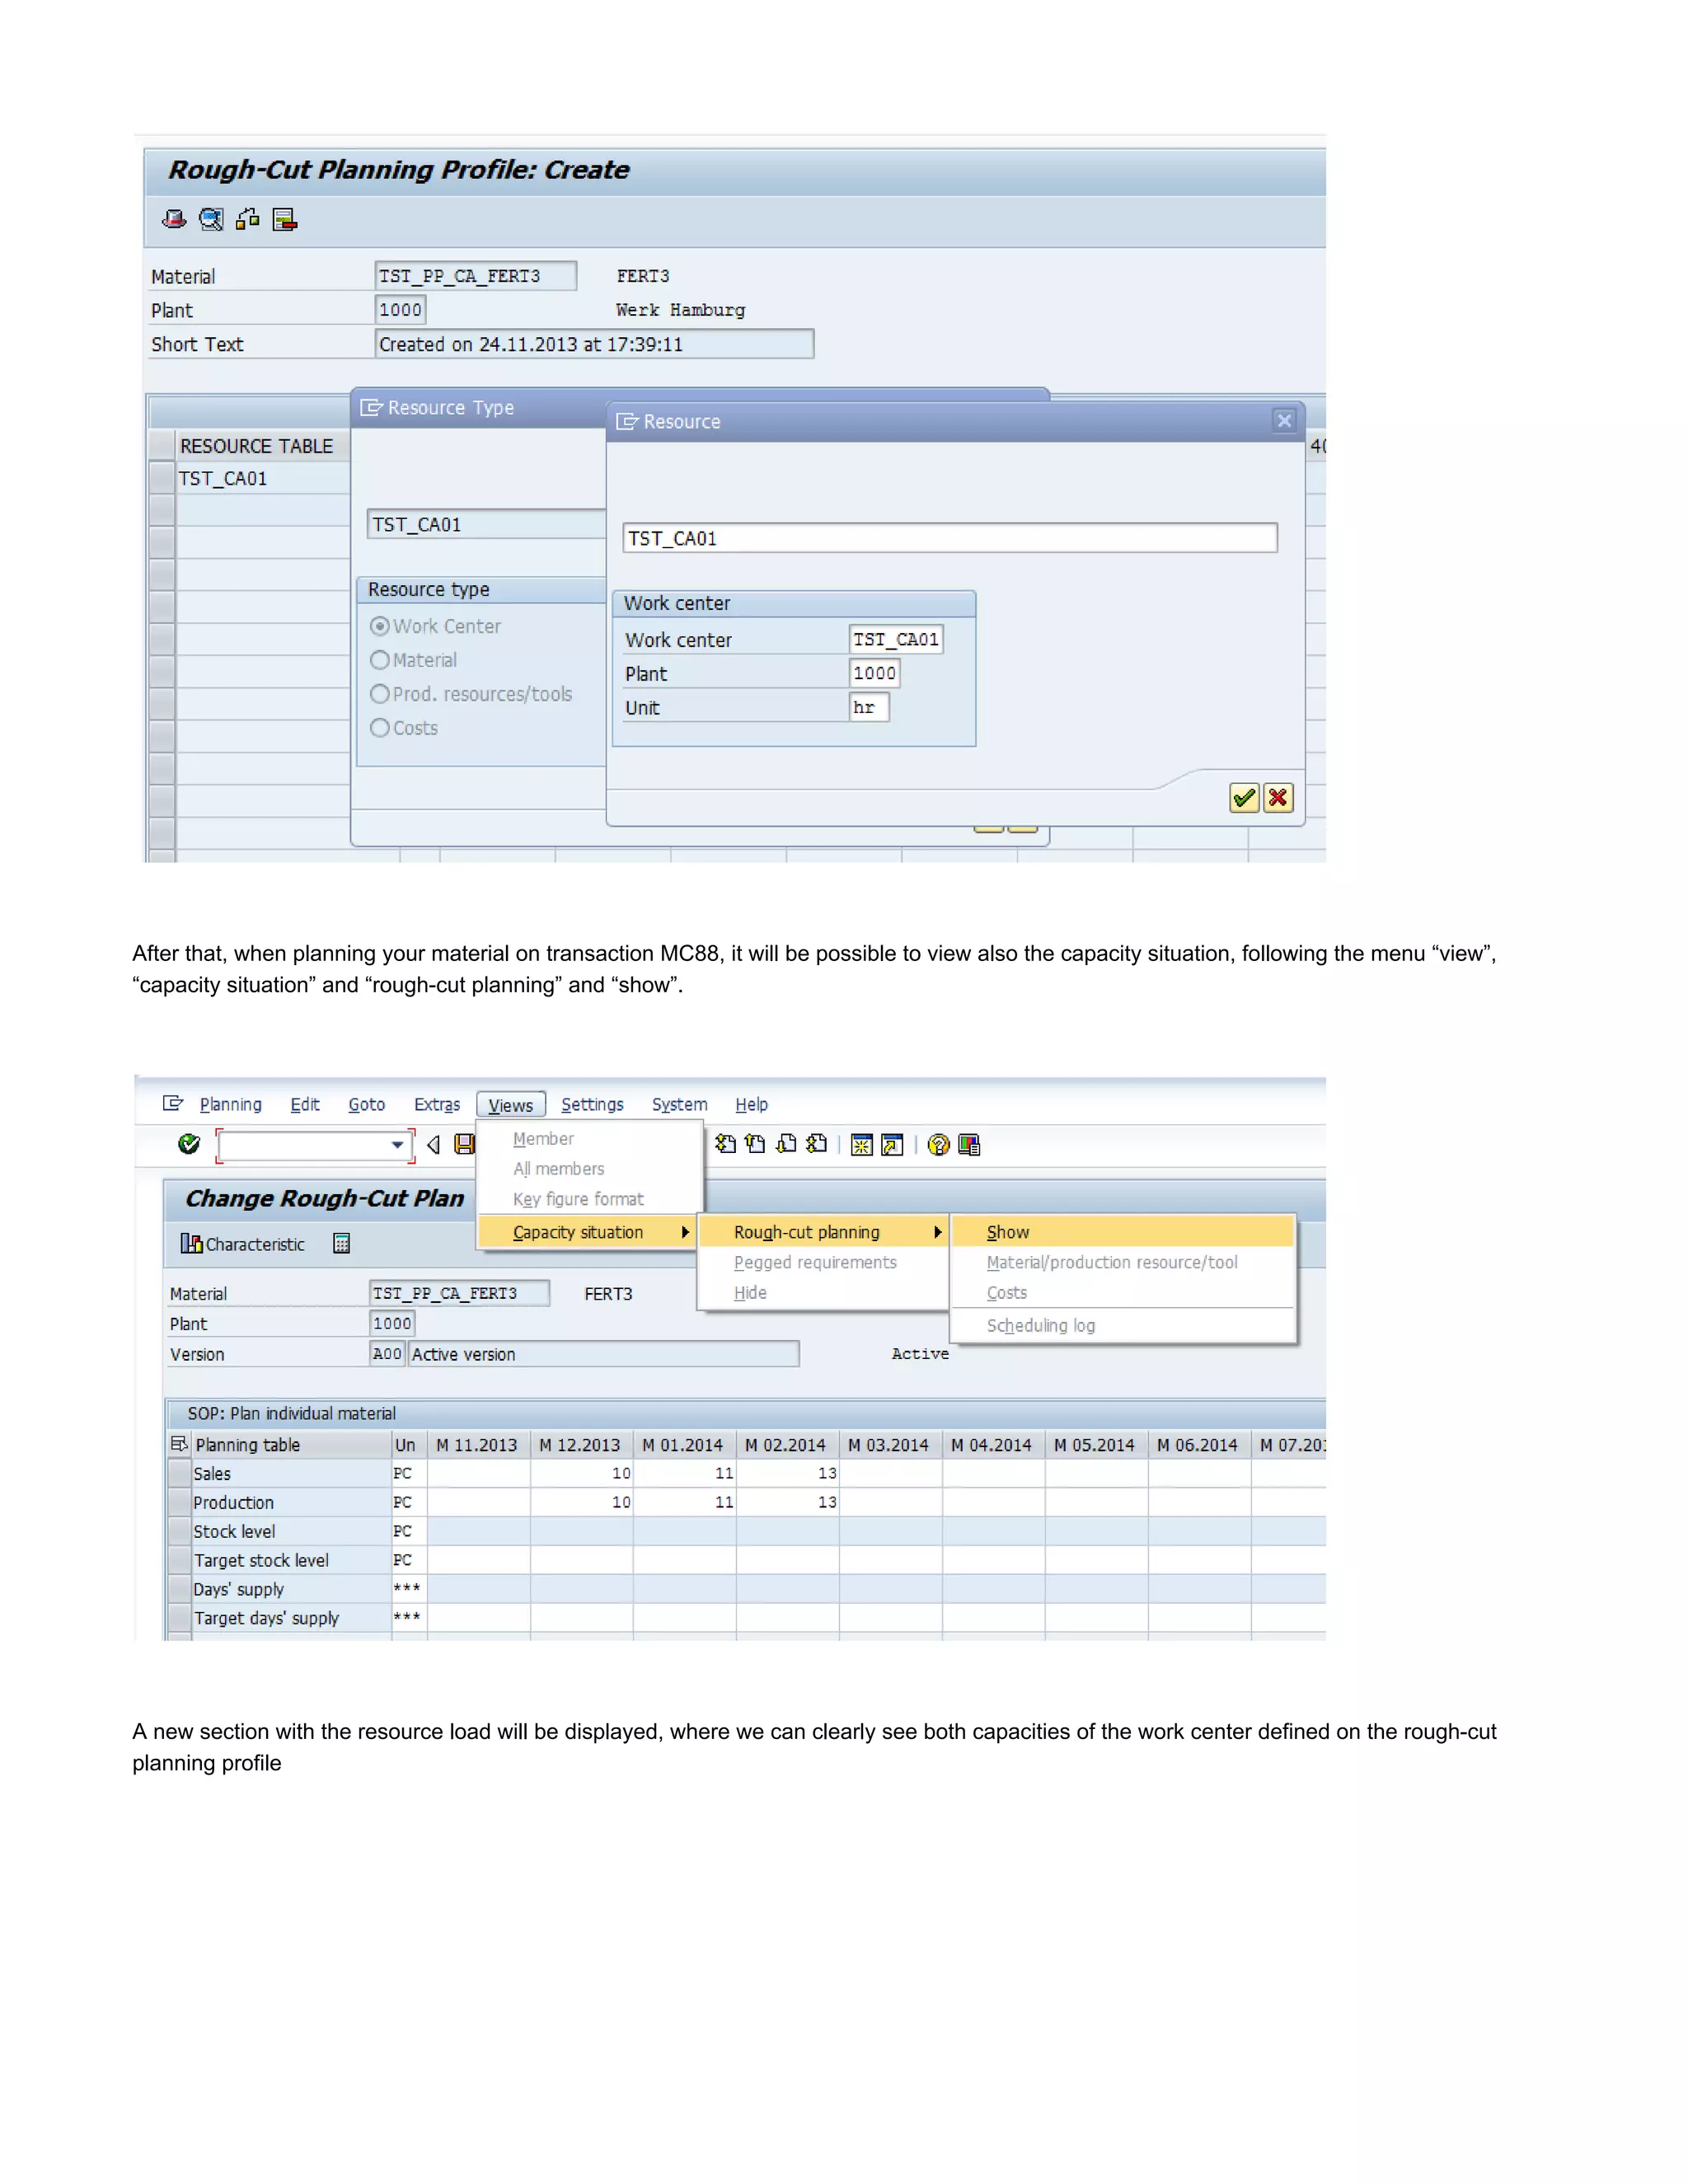
Task: Click the Save disk icon in SAP toolbar
Action: [464, 1144]
